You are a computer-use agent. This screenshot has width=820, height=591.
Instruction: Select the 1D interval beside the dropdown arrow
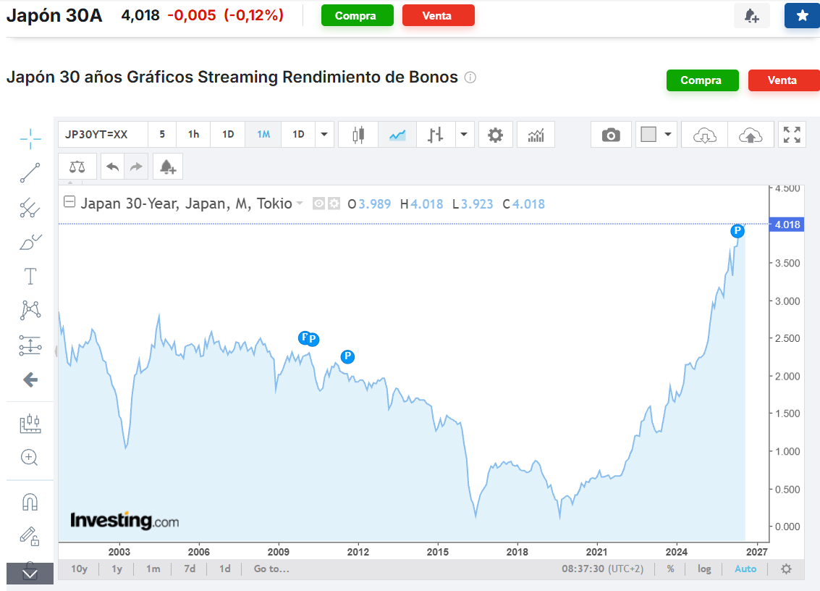(298, 135)
